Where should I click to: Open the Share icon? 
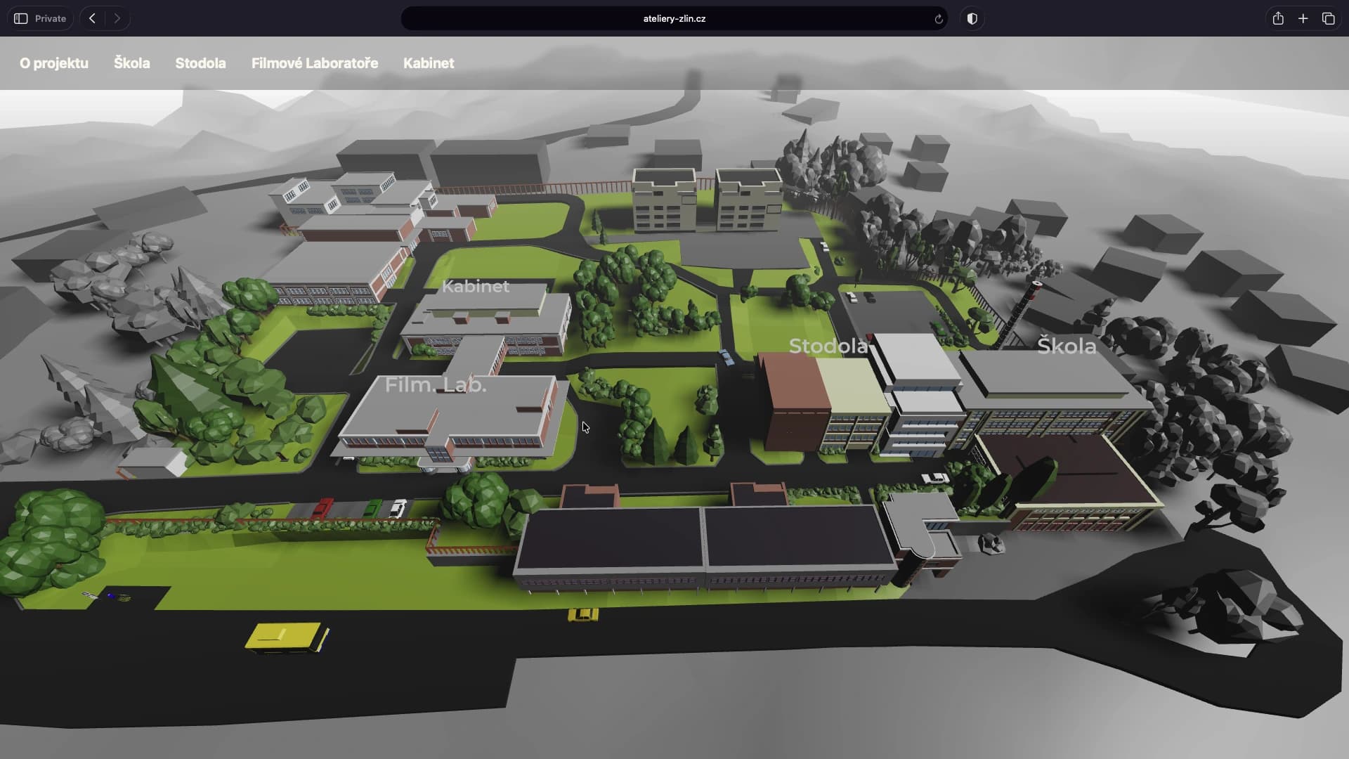tap(1278, 19)
